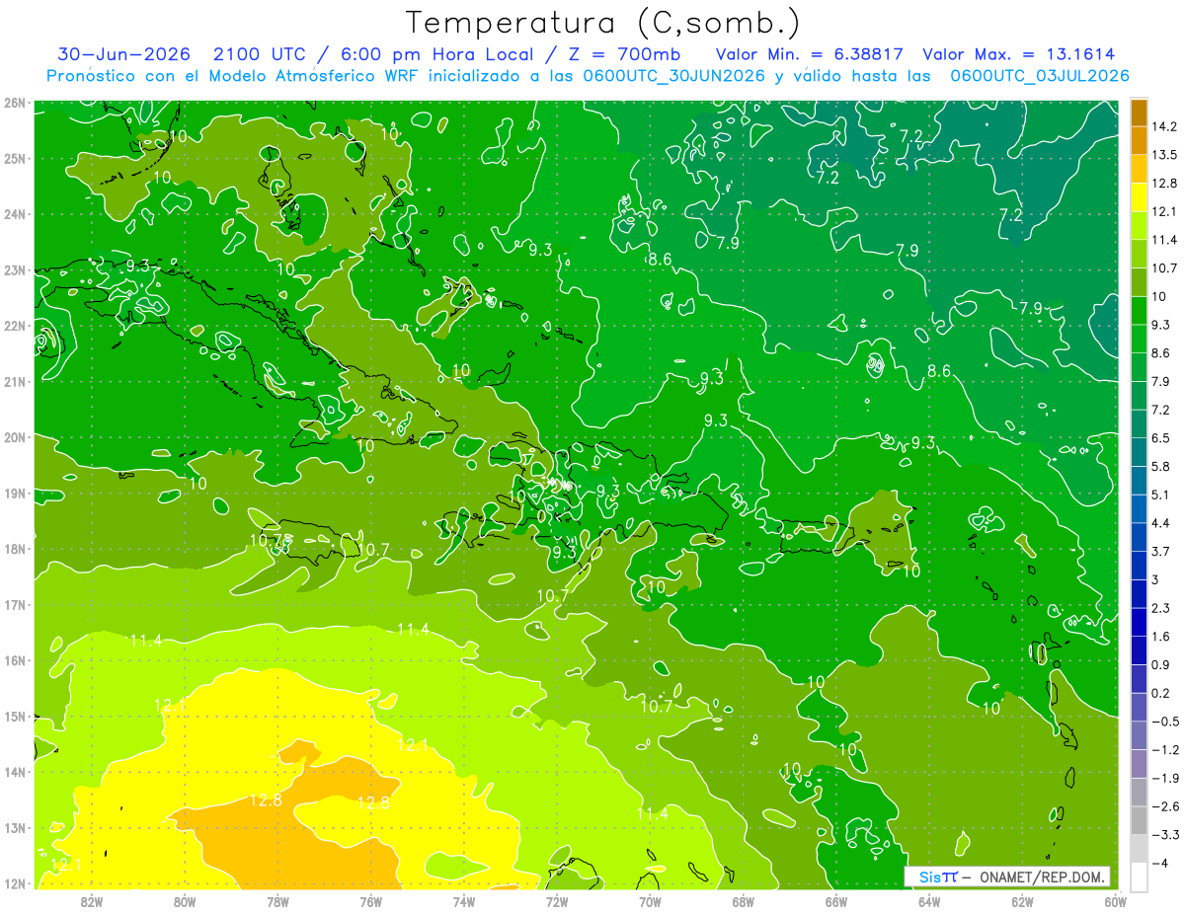Click the '14.2' label on color scale

click(x=1164, y=126)
